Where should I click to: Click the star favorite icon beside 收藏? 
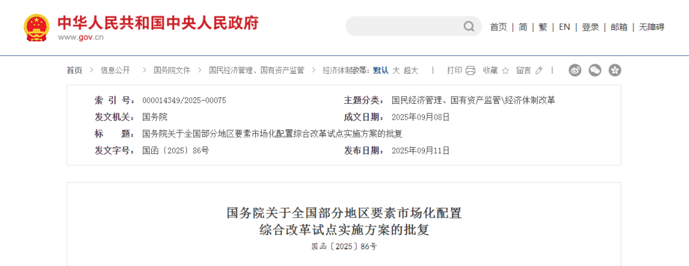(x=505, y=71)
